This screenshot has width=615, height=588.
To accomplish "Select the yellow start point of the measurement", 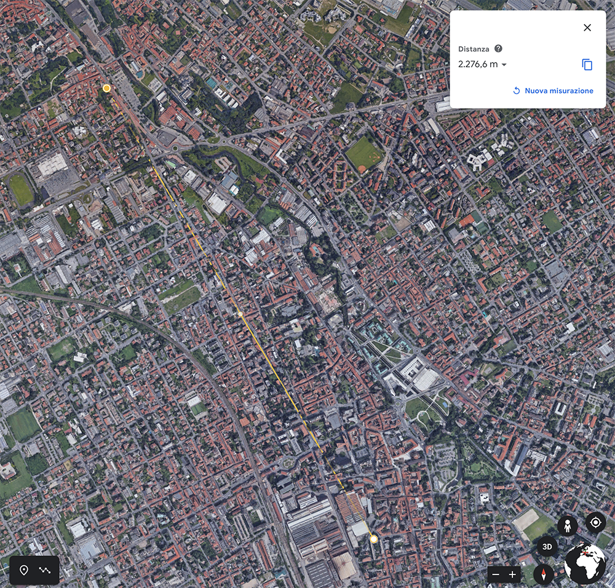I will (x=106, y=88).
